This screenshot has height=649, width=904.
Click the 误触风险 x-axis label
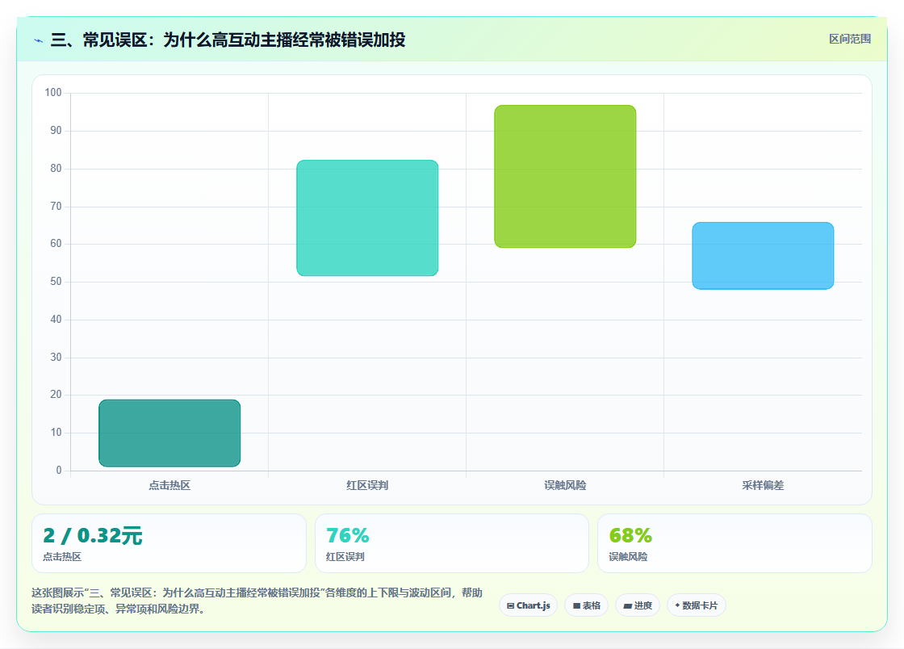(565, 485)
